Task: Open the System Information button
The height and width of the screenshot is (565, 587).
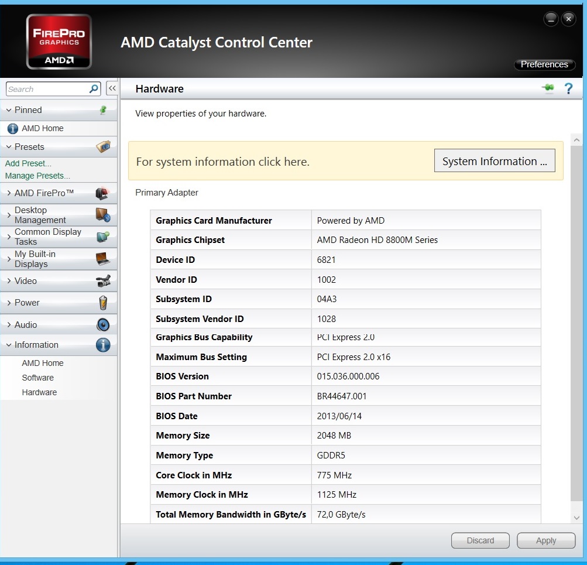Action: pyautogui.click(x=495, y=161)
